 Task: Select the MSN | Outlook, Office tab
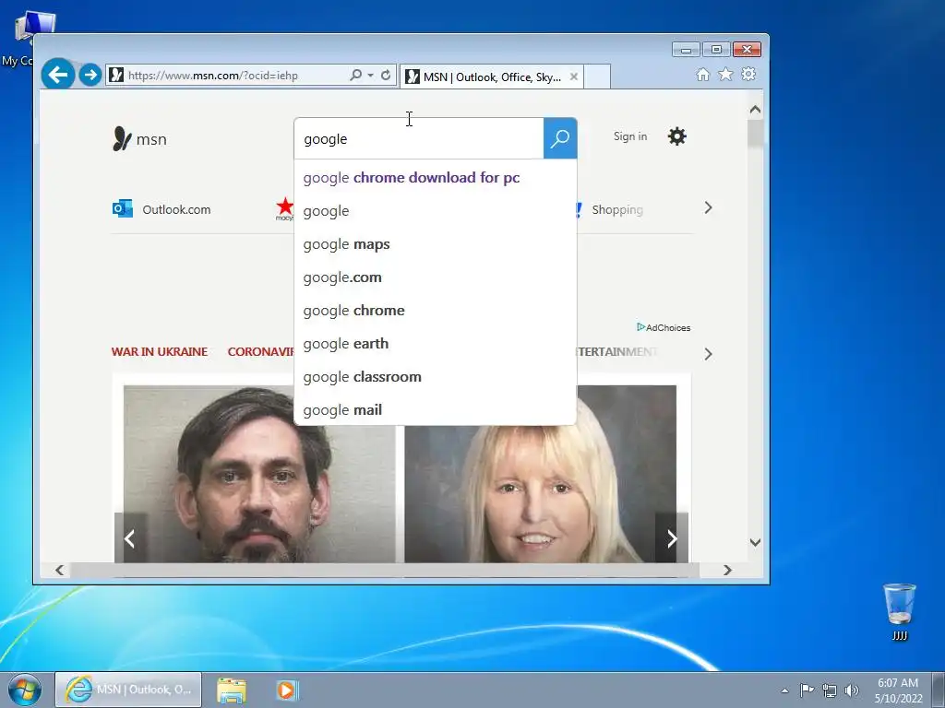coord(491,77)
